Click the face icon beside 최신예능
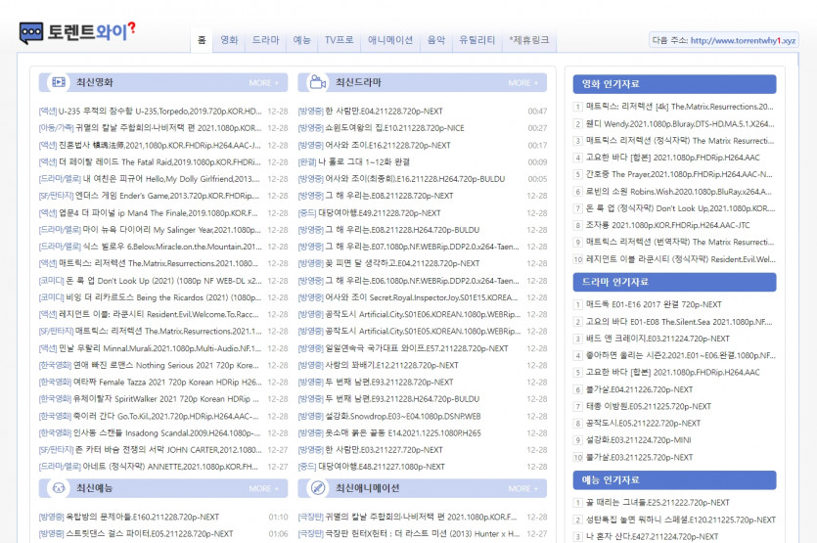Image resolution: width=817 pixels, height=543 pixels. tap(58, 488)
